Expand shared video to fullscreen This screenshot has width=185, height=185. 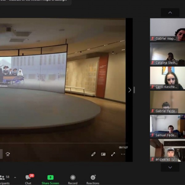coord(113,154)
